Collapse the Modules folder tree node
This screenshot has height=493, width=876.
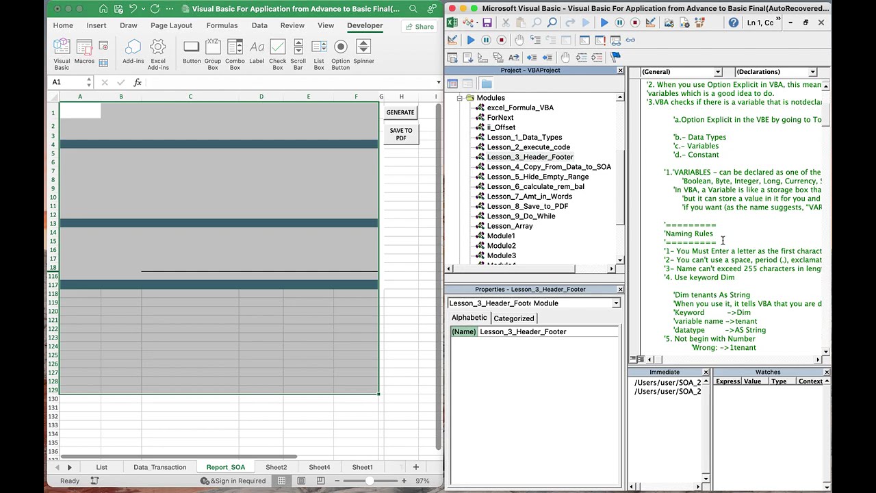[460, 98]
